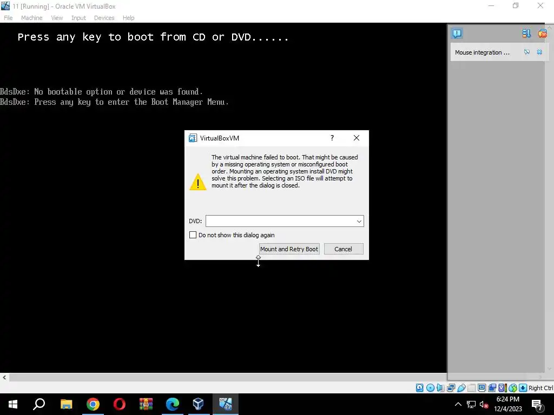This screenshot has width=554, height=415.
Task: Open File Explorer from taskbar
Action: tap(66, 404)
